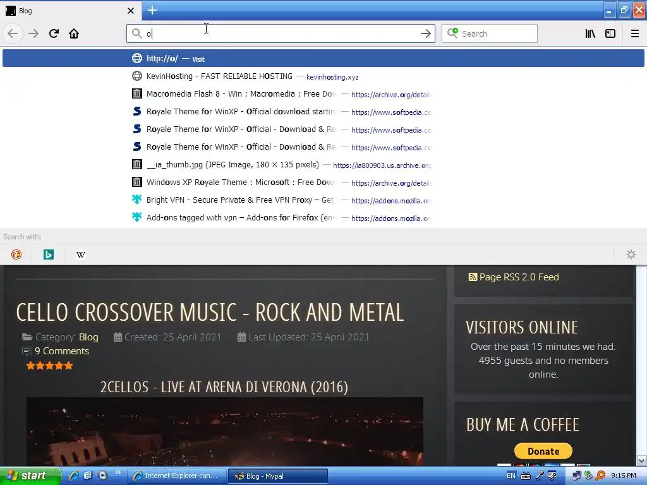Click into the address bar field
The height and width of the screenshot is (485, 647).
click(281, 33)
